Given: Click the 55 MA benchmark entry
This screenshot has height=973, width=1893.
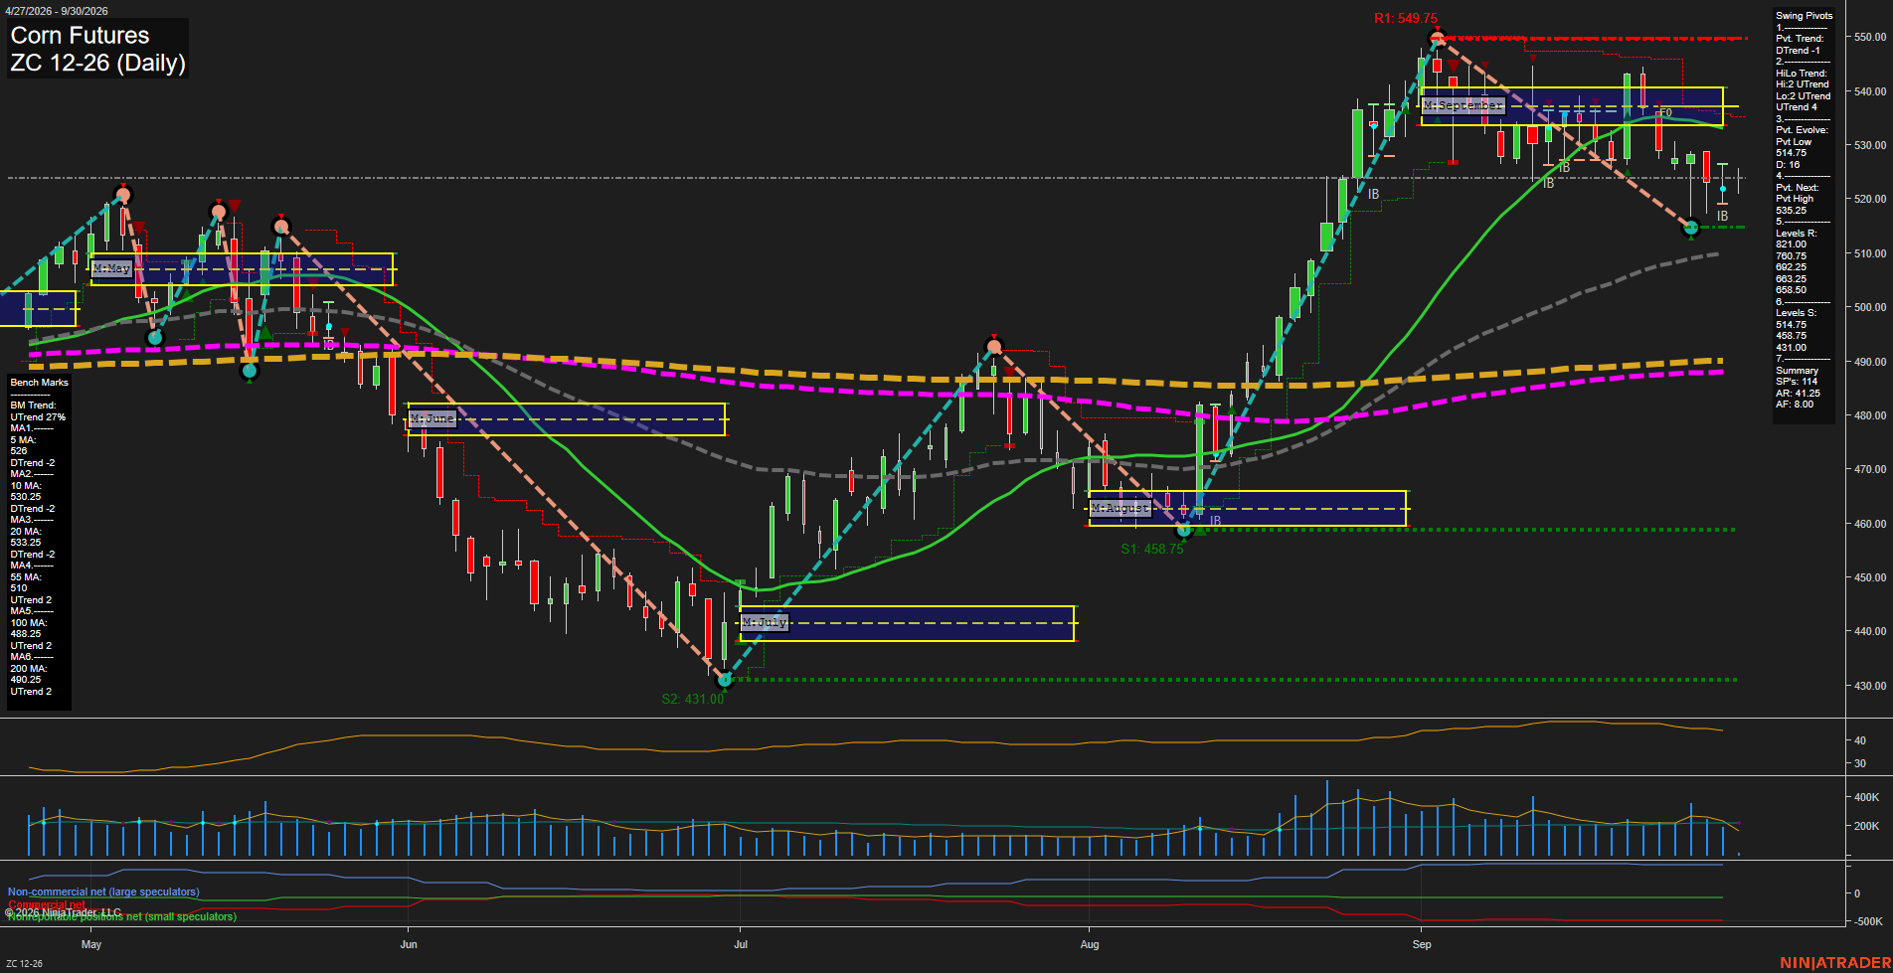Looking at the screenshot, I should click(x=26, y=577).
